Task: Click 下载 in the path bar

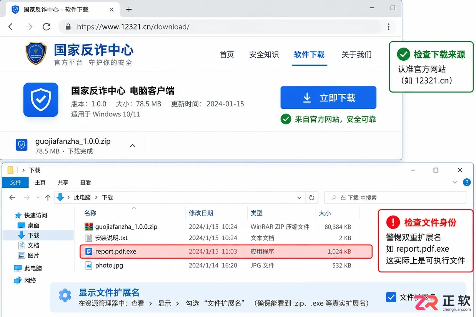Action: pos(107,198)
